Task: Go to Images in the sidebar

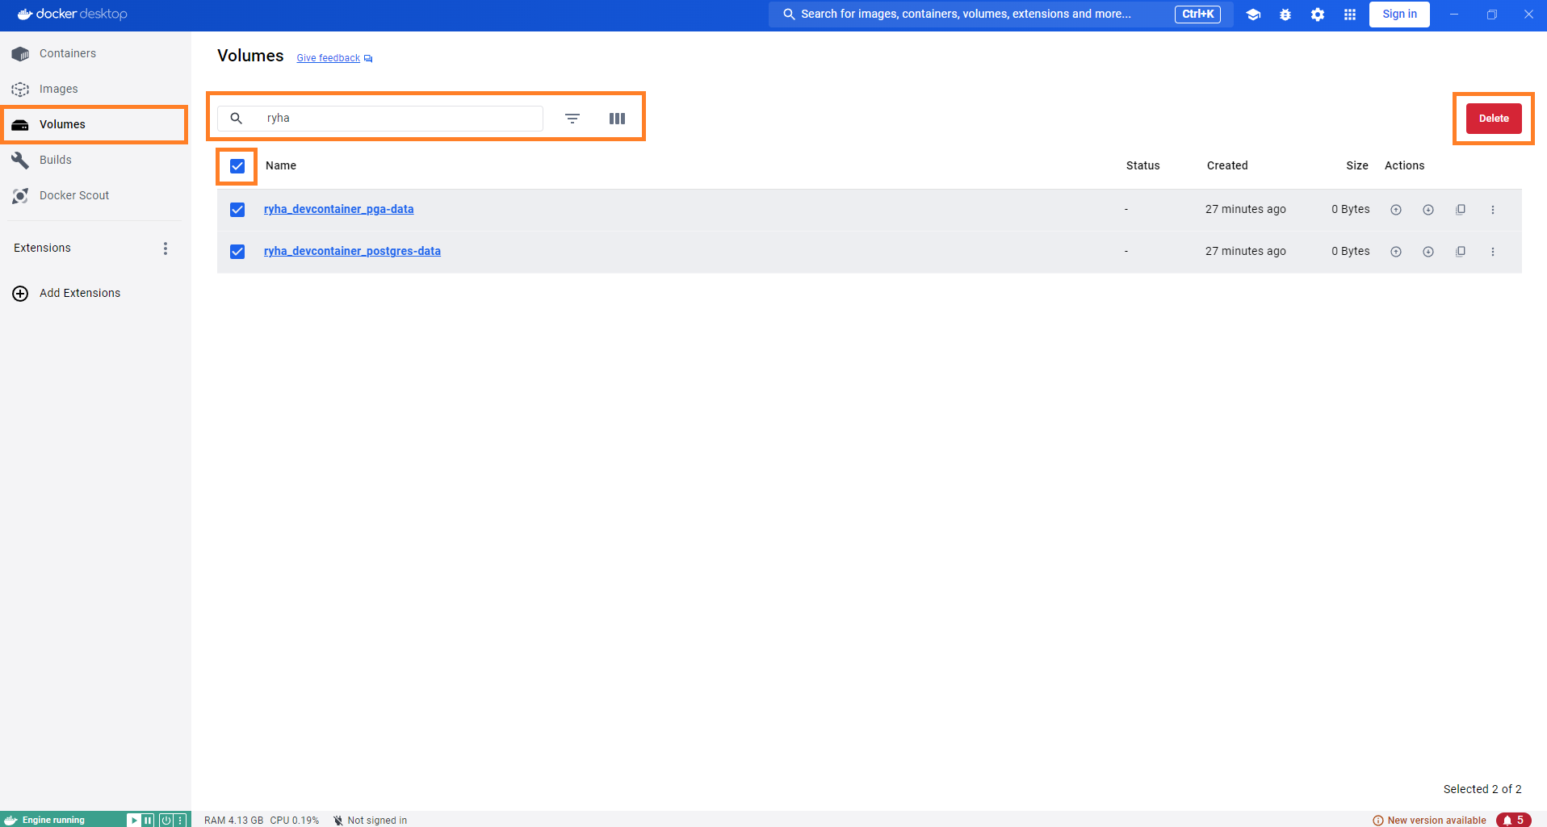Action: tap(95, 89)
